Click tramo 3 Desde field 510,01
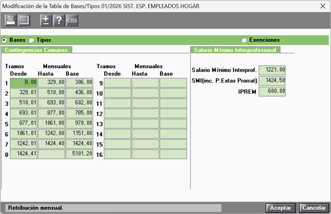 pos(24,103)
